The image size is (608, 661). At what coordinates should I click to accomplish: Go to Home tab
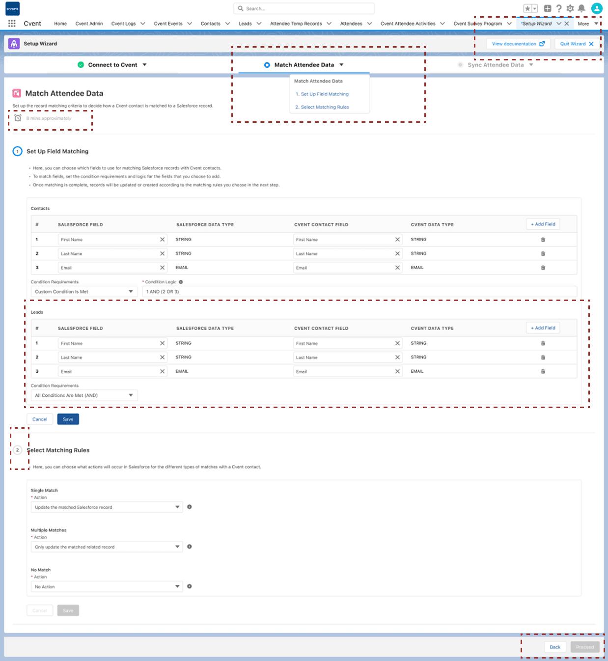coord(60,24)
